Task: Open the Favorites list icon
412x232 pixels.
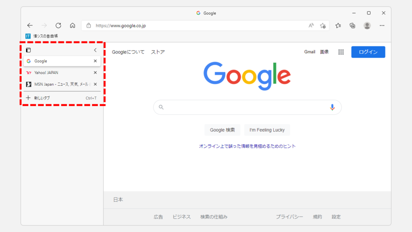Action: click(338, 25)
